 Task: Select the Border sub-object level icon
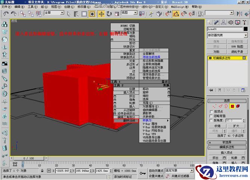226,106
